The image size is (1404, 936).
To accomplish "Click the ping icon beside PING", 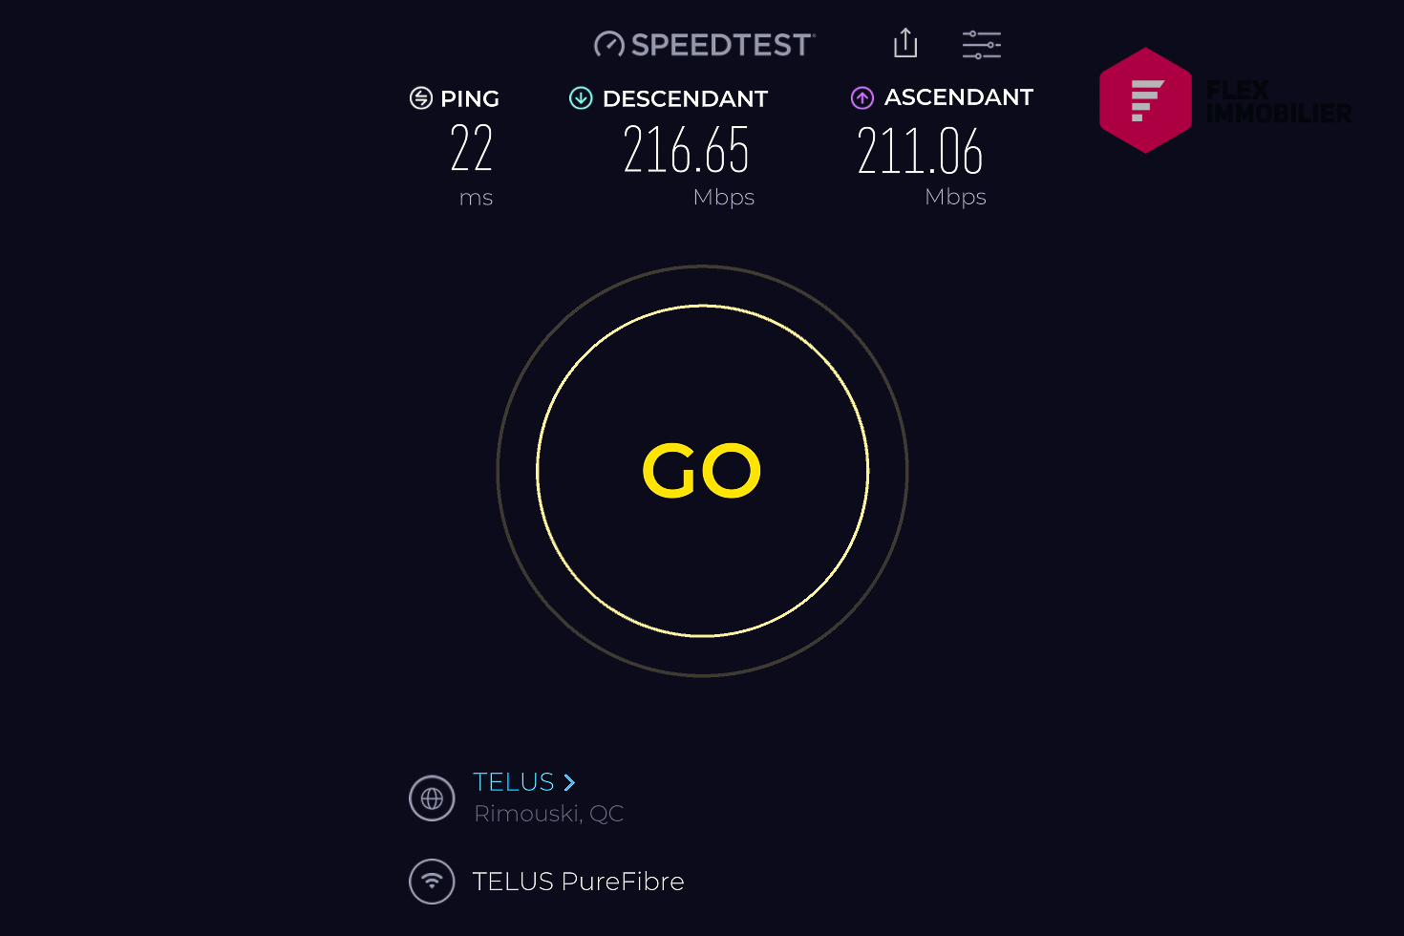I will [421, 97].
